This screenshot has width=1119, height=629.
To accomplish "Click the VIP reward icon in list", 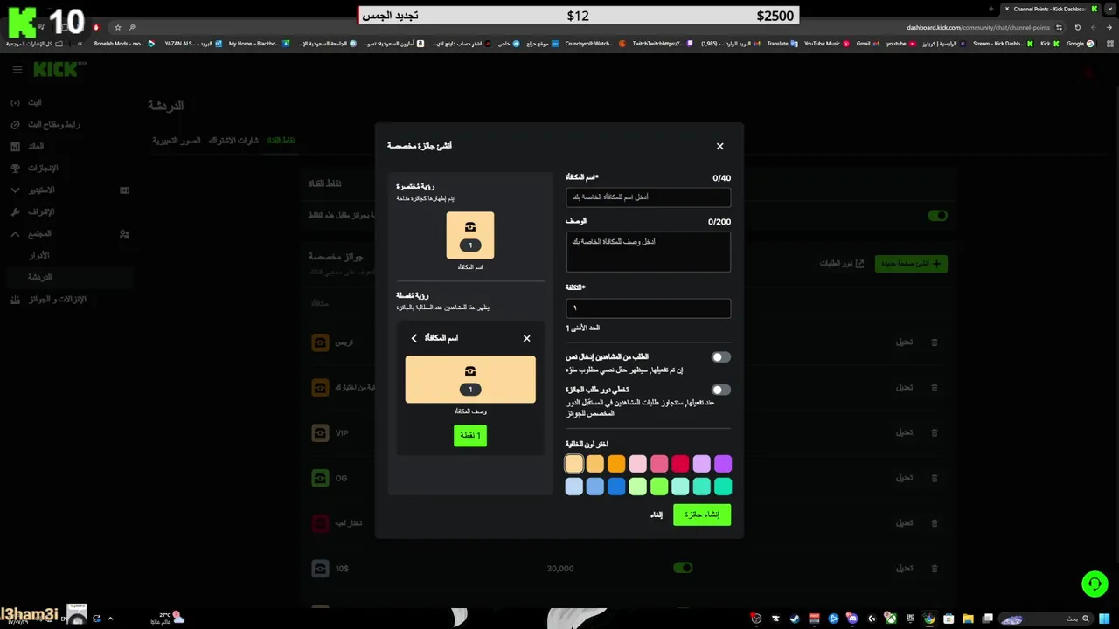I will click(320, 432).
